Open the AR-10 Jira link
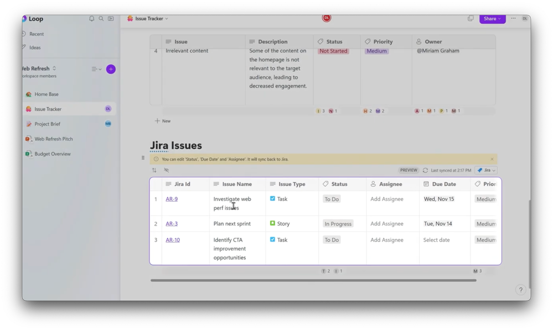 [x=173, y=240]
